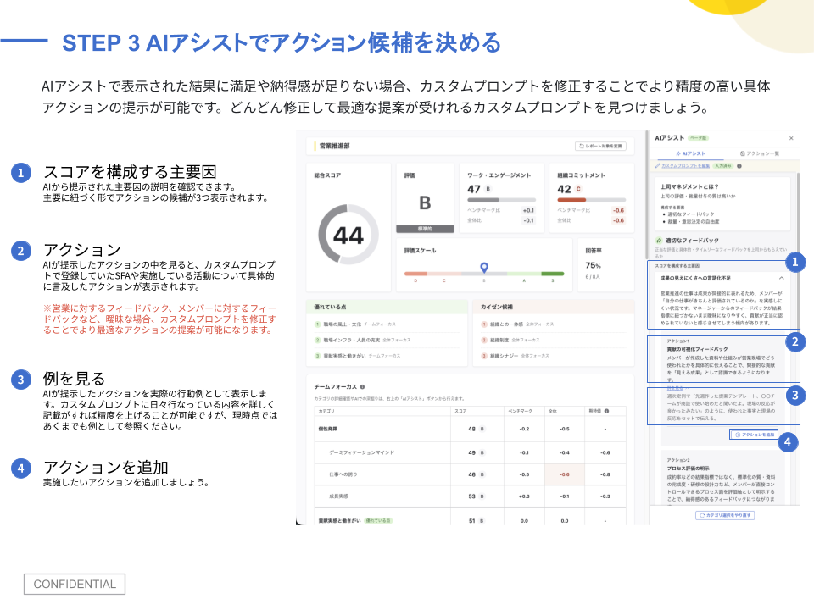Click the 上司マネジメントとは？ card
Image resolution: width=814 pixels, height=610 pixels.
click(722, 203)
